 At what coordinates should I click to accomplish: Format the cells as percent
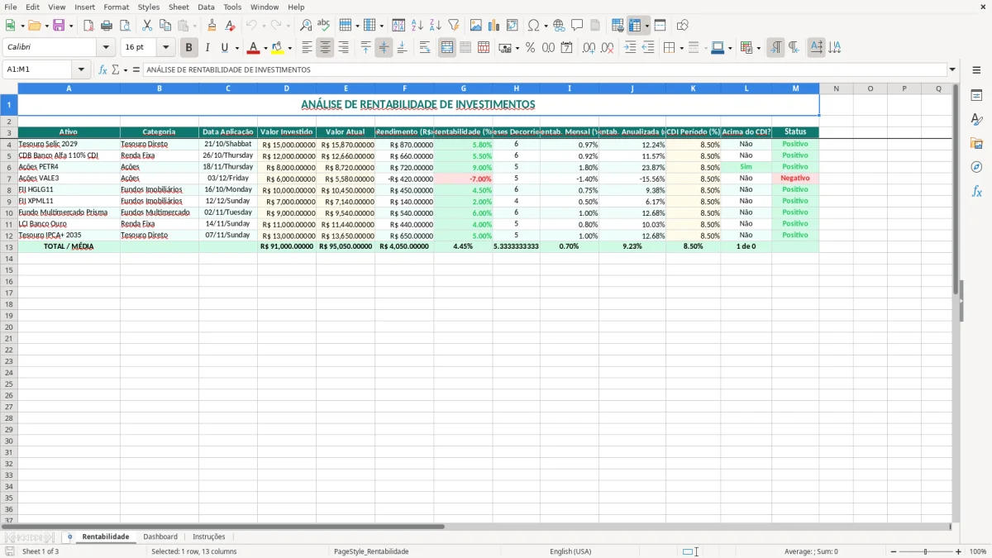click(x=530, y=48)
